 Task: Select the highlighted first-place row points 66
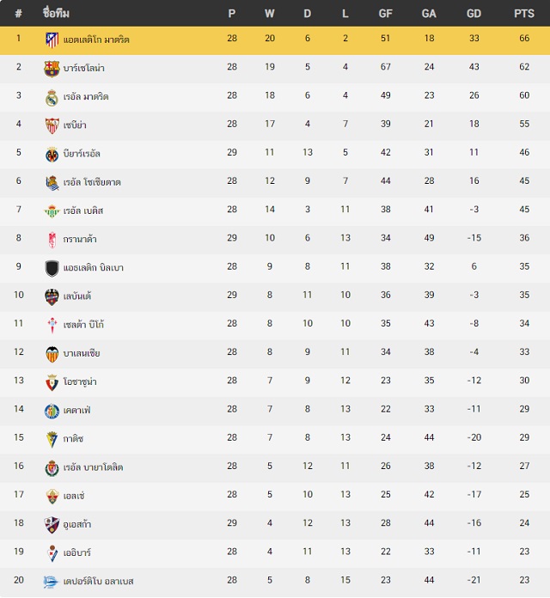[524, 38]
